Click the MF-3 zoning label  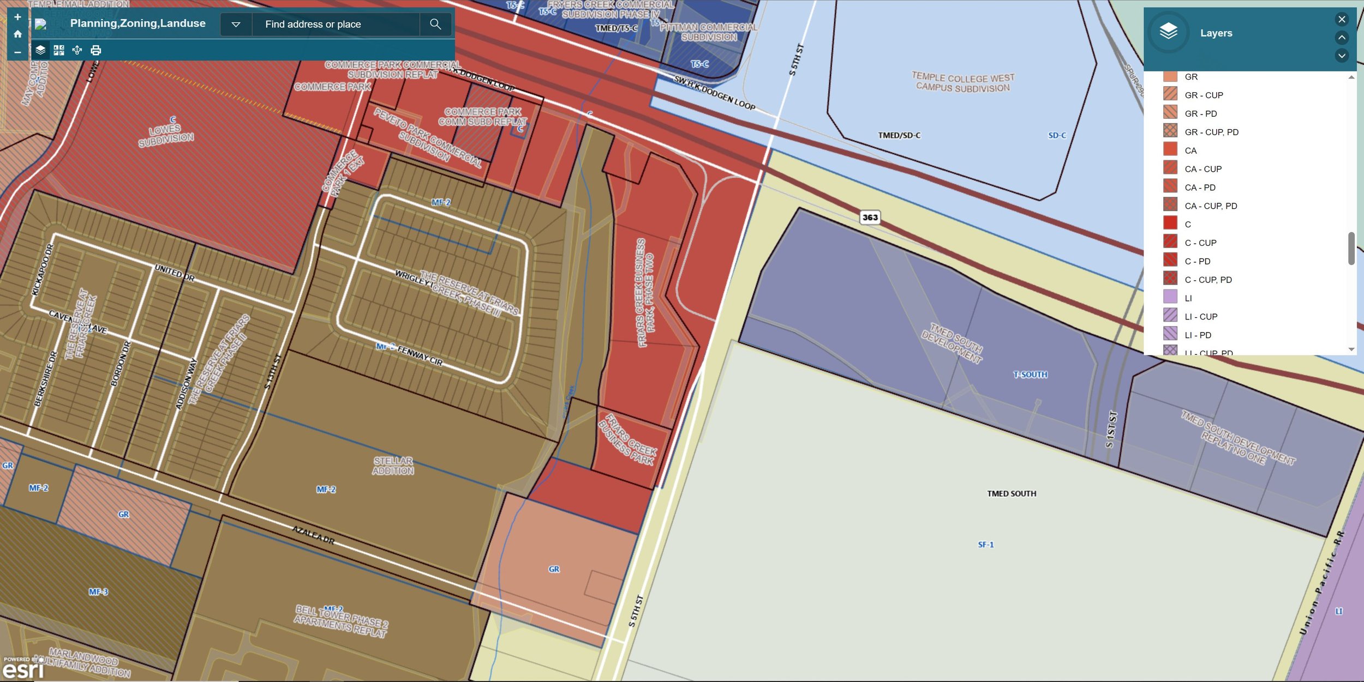pyautogui.click(x=98, y=592)
